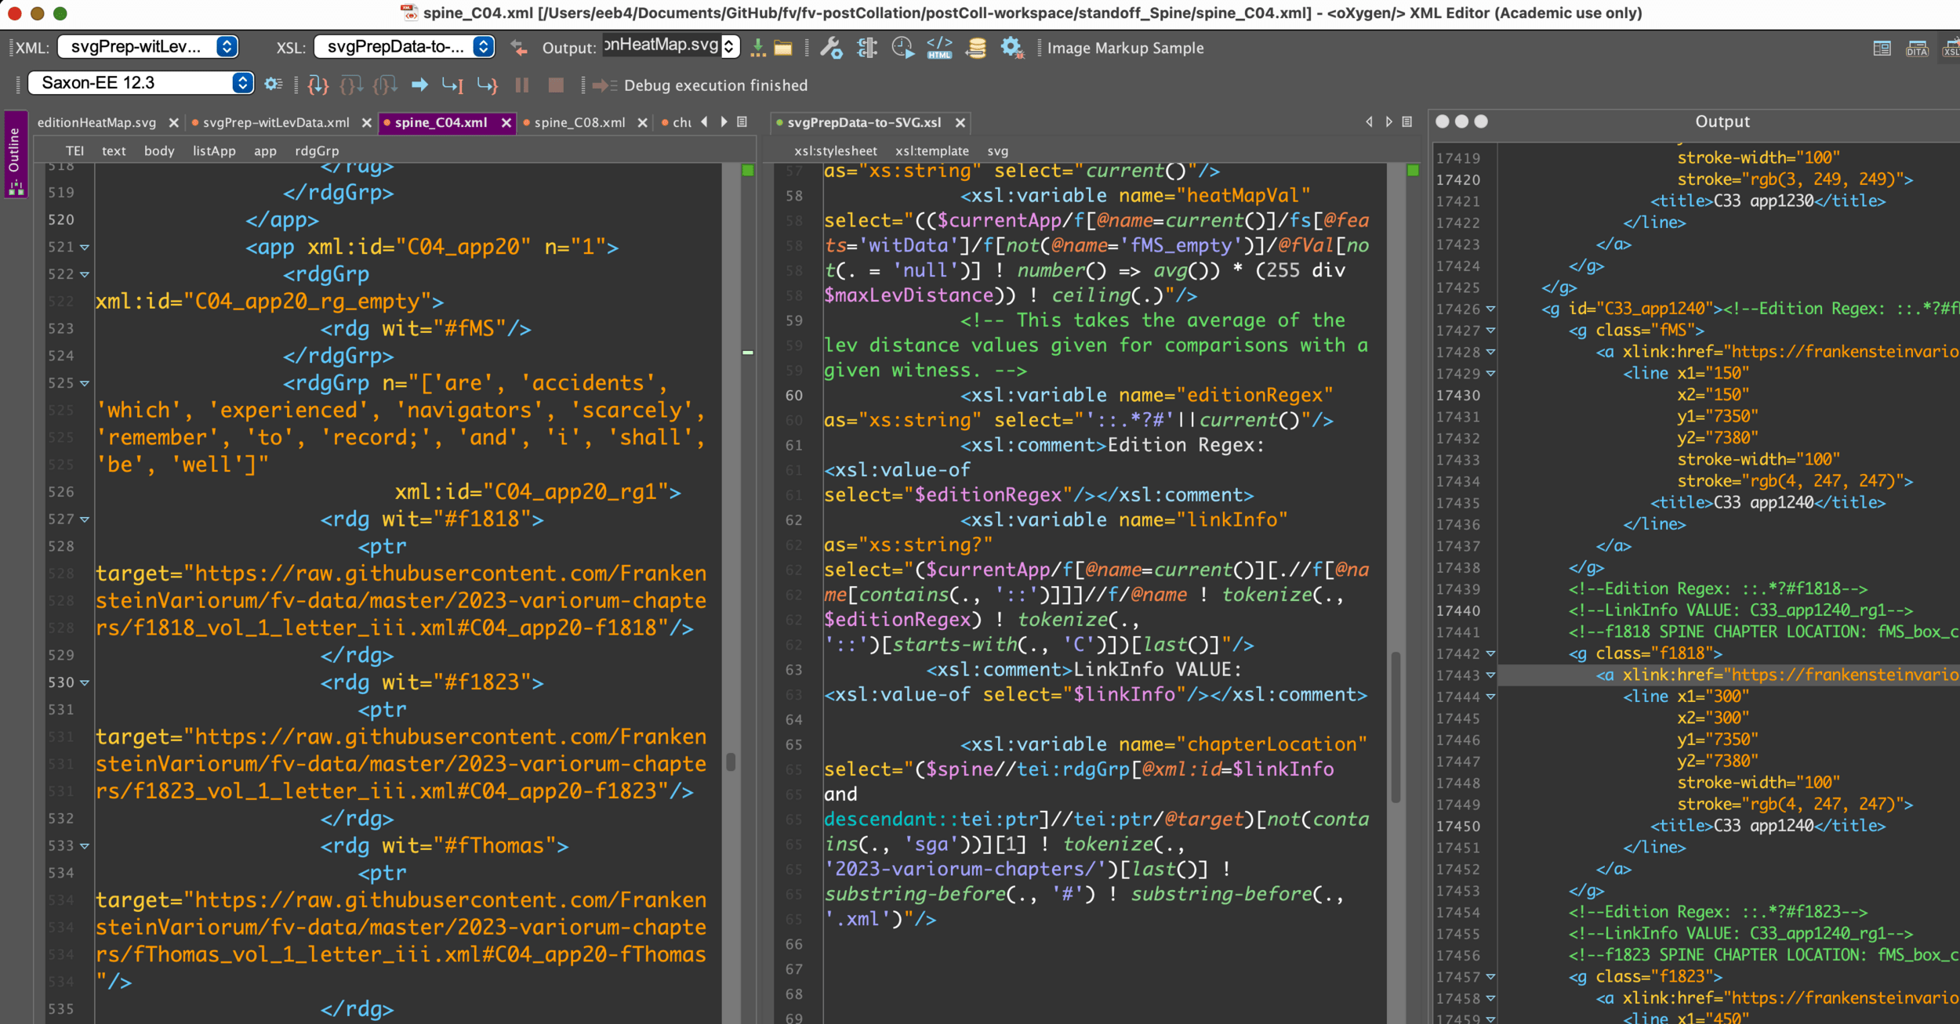Click the swap XML and XSL arrows icon
This screenshot has height=1024, width=1960.
[519, 48]
